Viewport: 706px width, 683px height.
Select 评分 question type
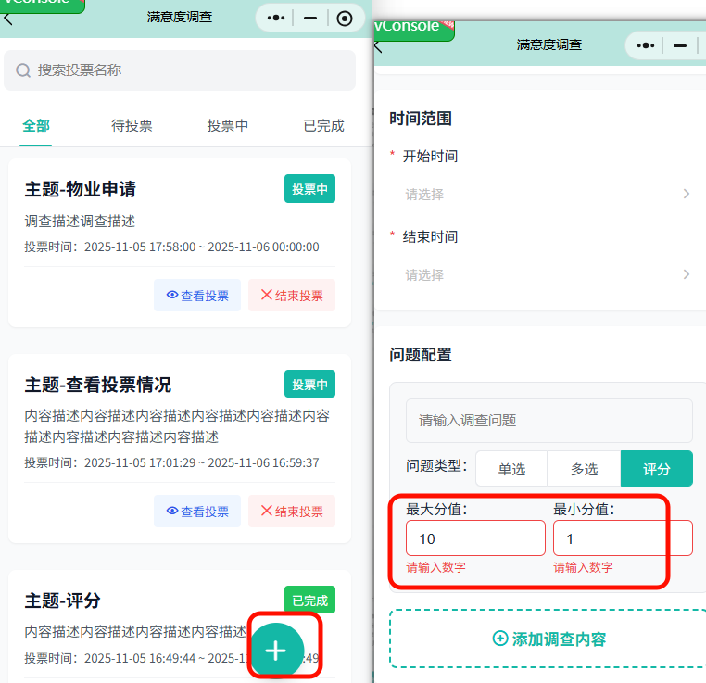(656, 469)
